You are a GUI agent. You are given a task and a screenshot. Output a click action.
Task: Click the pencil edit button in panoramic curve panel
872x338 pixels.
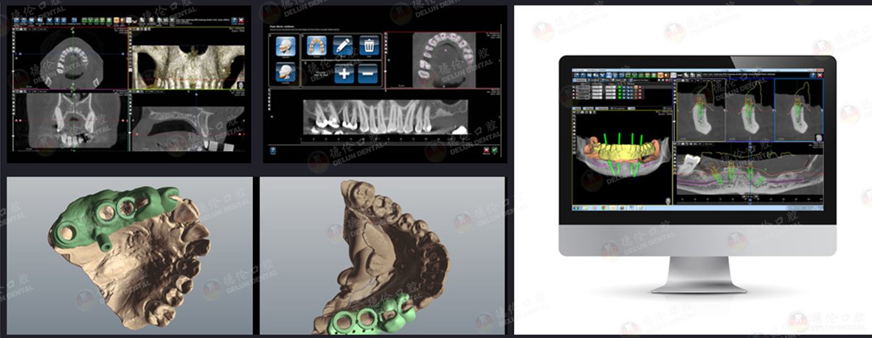(342, 46)
